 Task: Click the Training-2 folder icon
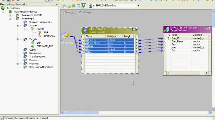click(18, 19)
